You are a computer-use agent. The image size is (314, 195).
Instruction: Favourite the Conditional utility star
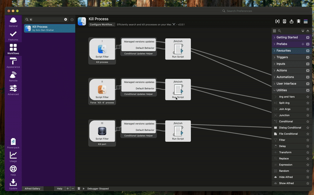(x=308, y=121)
